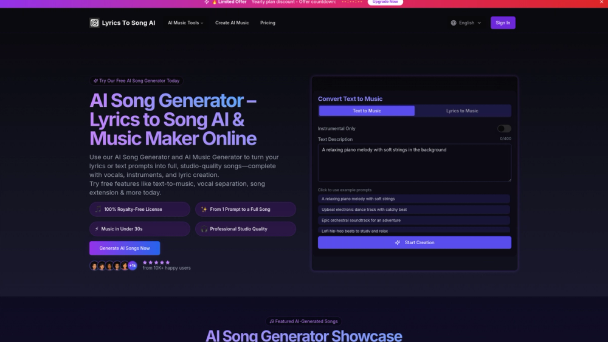
Task: Click the Lyrics To Song AI brand name
Action: pos(128,23)
